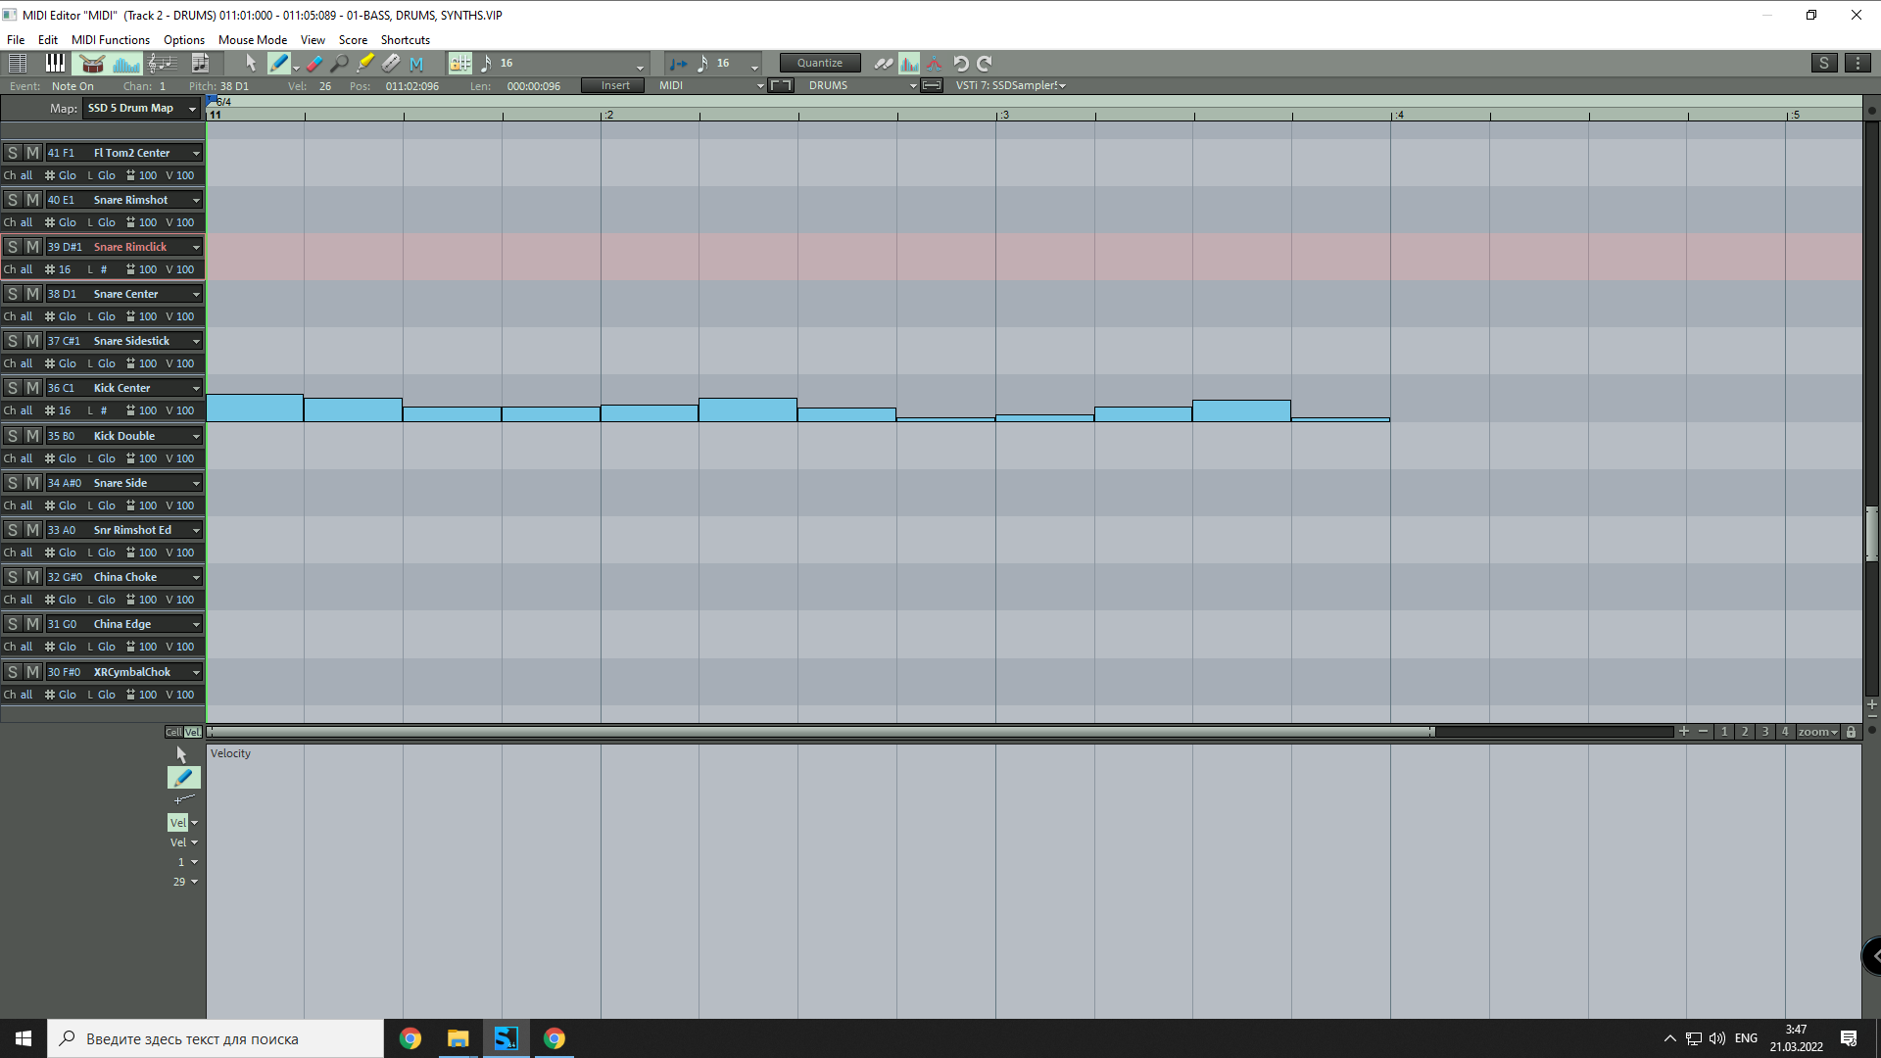Open the Shortcuts menu

(x=406, y=40)
